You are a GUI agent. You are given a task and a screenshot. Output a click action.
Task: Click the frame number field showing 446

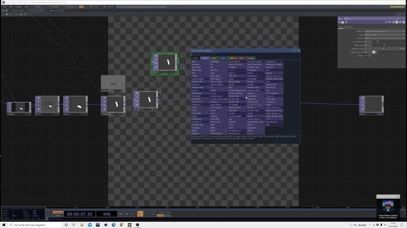pyautogui.click(x=106, y=214)
